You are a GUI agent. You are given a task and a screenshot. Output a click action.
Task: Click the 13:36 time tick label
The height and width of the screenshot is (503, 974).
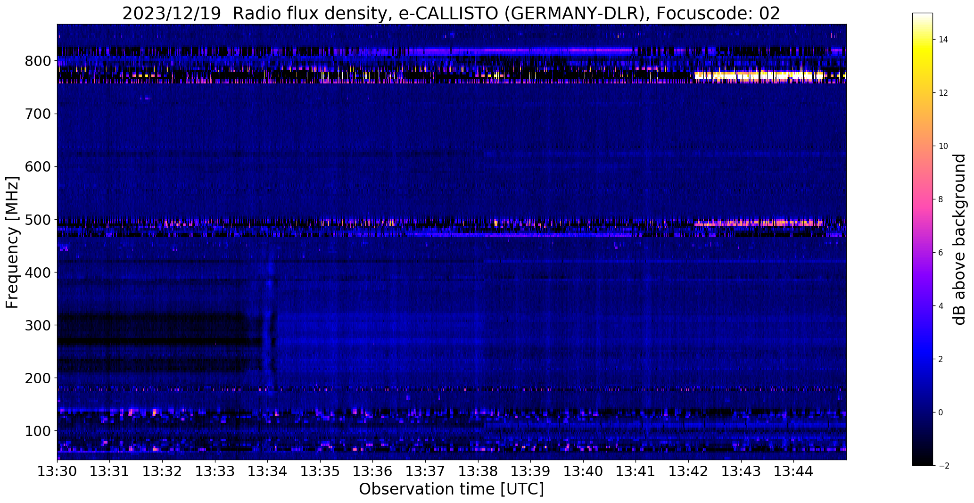click(373, 471)
